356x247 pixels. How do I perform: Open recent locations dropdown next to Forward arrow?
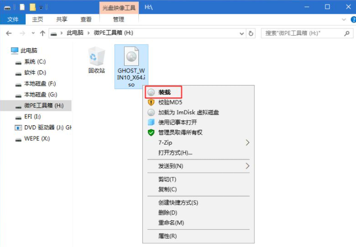(33, 33)
